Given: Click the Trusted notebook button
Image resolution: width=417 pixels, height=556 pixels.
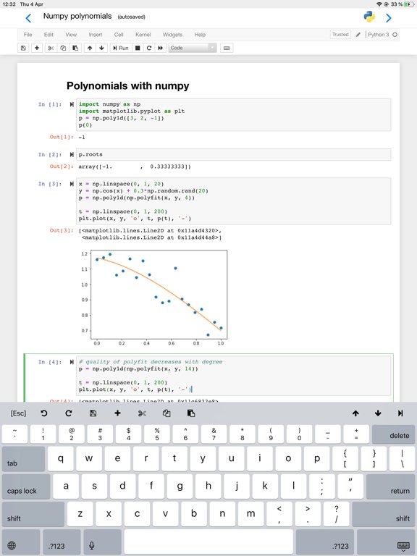Looking at the screenshot, I should [x=340, y=35].
